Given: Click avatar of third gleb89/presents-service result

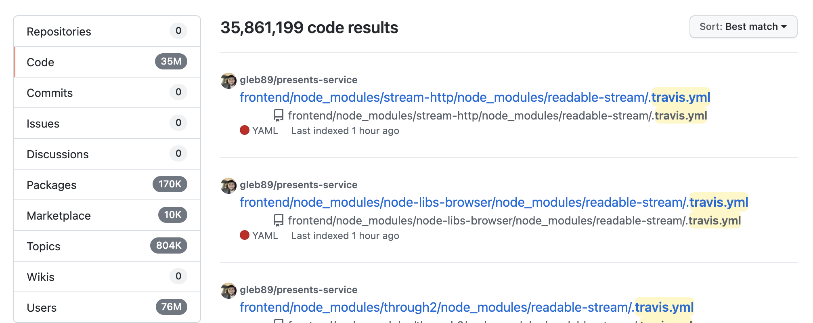Looking at the screenshot, I should 228,291.
